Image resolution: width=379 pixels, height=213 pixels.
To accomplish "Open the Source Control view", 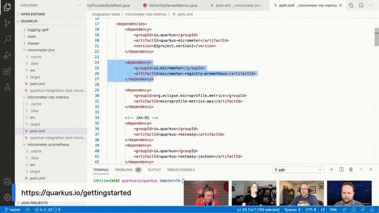I will (7, 23).
